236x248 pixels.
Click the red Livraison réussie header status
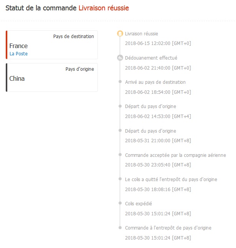(104, 8)
